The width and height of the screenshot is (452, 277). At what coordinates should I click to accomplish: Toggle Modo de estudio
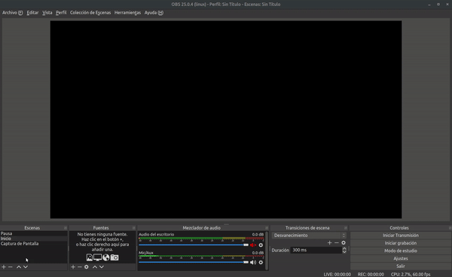[401, 251]
